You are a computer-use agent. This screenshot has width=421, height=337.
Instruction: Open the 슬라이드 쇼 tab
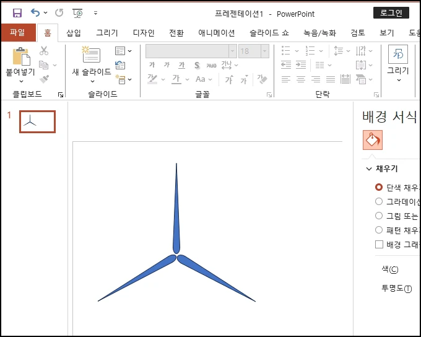(x=269, y=33)
